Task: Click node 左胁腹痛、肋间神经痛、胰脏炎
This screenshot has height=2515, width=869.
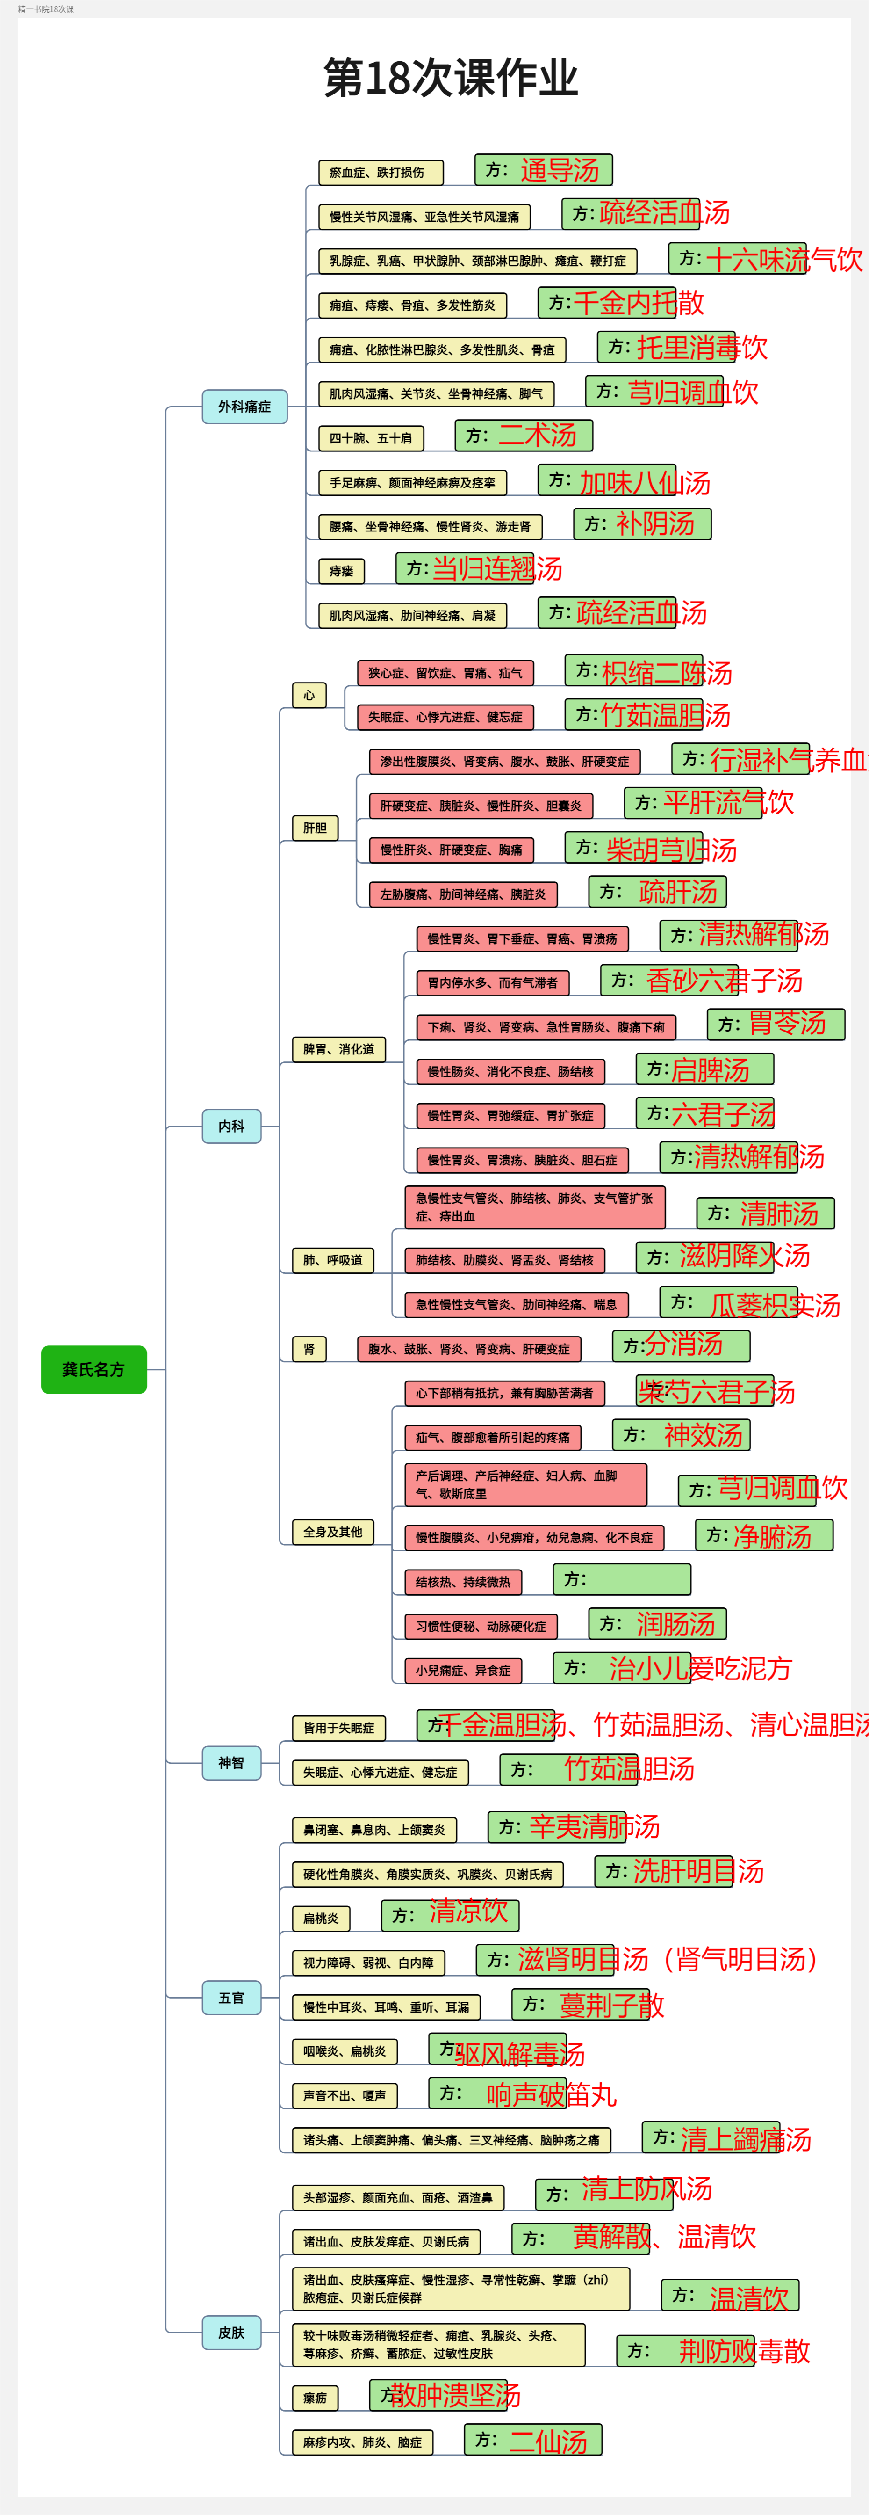Action: [463, 894]
